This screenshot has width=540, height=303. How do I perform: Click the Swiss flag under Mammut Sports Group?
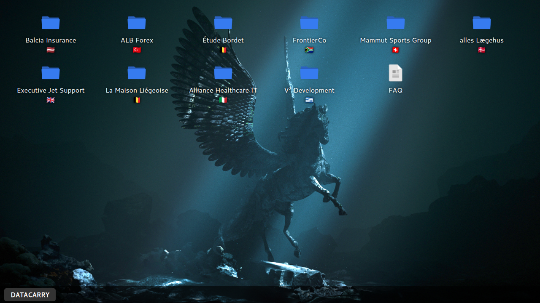coord(396,50)
